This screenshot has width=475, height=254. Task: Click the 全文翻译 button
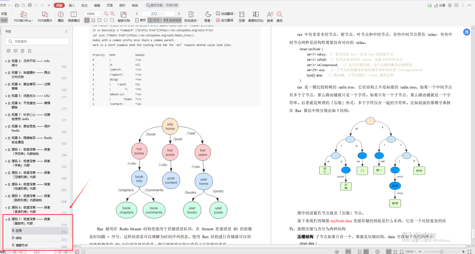225,20
